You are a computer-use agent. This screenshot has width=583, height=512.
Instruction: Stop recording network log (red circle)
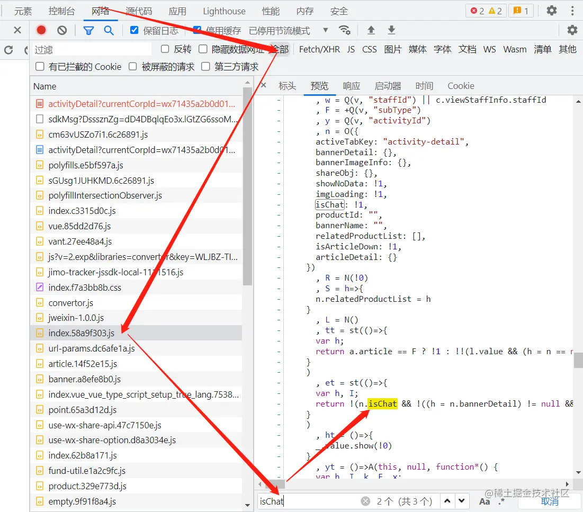click(x=41, y=30)
